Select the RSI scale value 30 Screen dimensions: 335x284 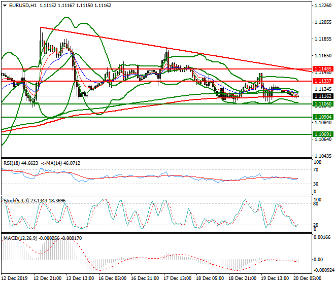(316, 184)
